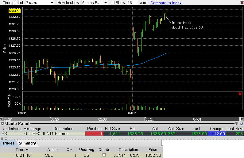This screenshot has width=244, height=158.
Task: Click the 387 ask size value
Action: (172, 134)
